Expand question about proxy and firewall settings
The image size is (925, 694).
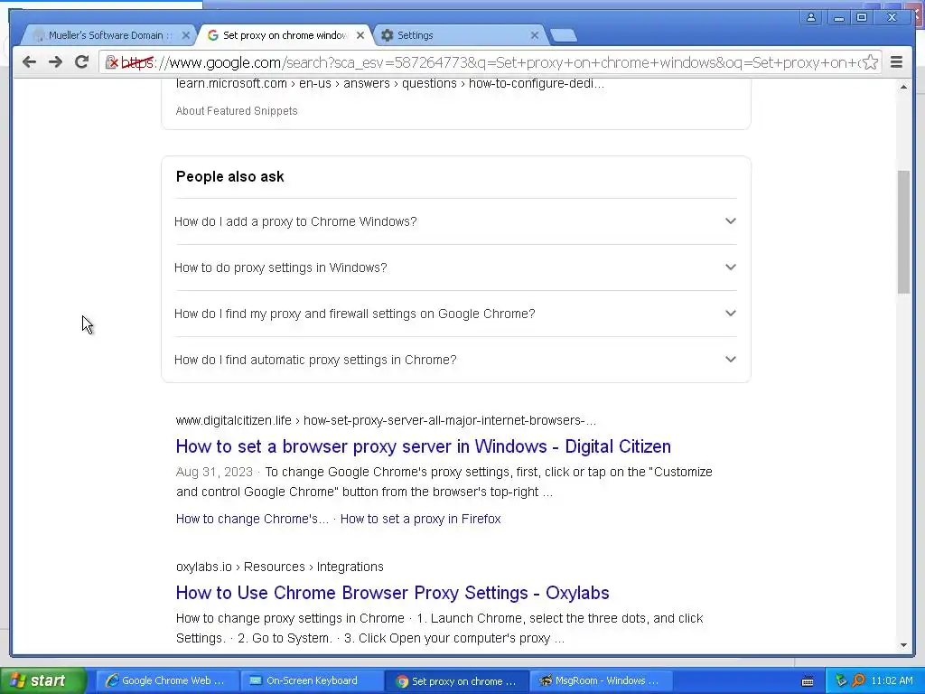coord(456,314)
